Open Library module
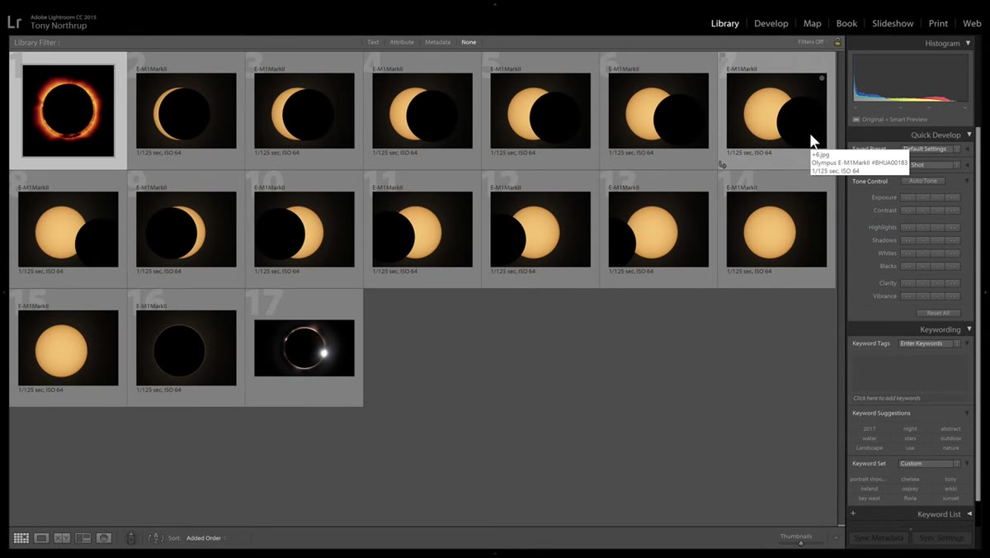Image resolution: width=990 pixels, height=558 pixels. tap(725, 23)
